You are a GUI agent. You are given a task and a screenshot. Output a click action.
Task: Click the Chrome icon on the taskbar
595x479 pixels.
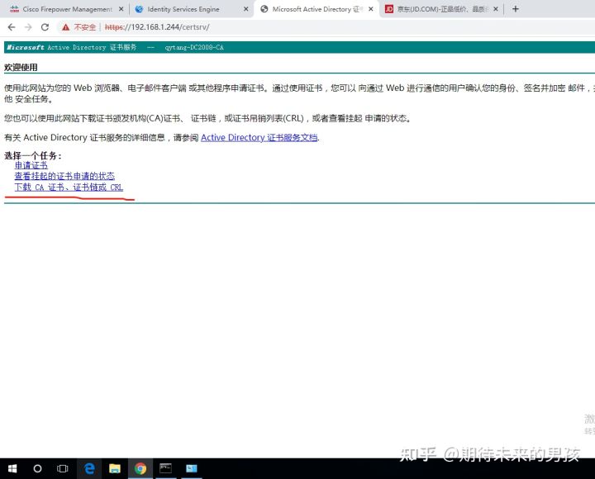140,469
